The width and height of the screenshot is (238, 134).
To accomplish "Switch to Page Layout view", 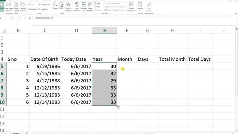I will tap(16, 7).
